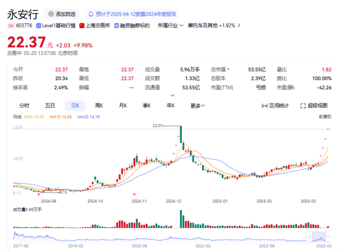Click 区间统计 range statistics button
The width and height of the screenshot is (337, 252).
tap(275, 106)
